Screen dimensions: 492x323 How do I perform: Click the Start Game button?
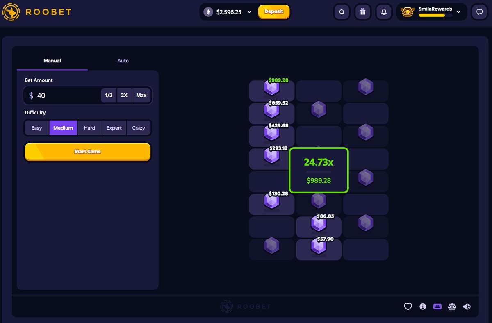click(x=88, y=152)
